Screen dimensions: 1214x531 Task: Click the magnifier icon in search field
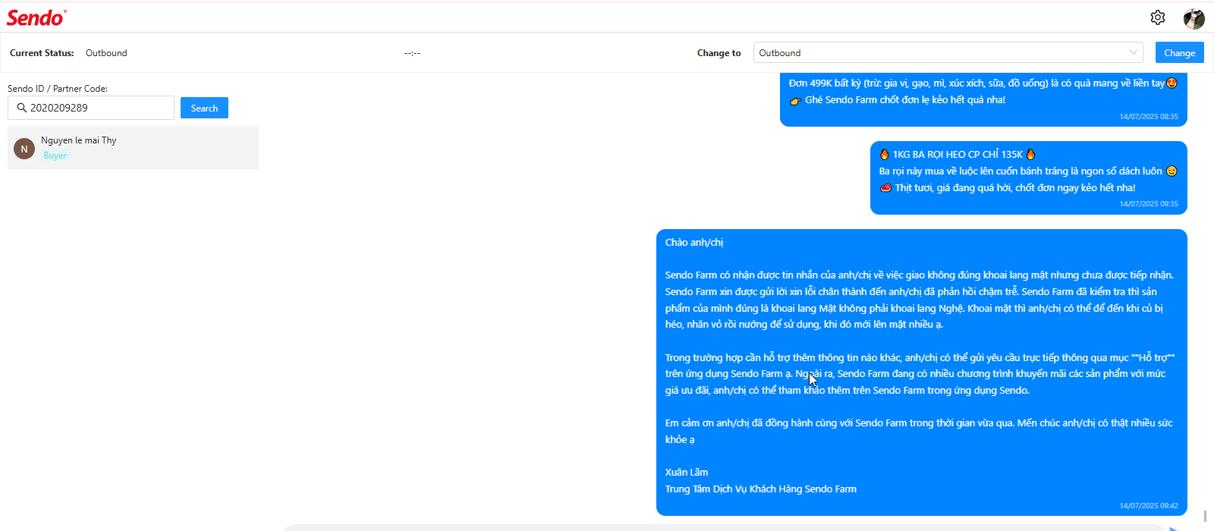tap(21, 108)
